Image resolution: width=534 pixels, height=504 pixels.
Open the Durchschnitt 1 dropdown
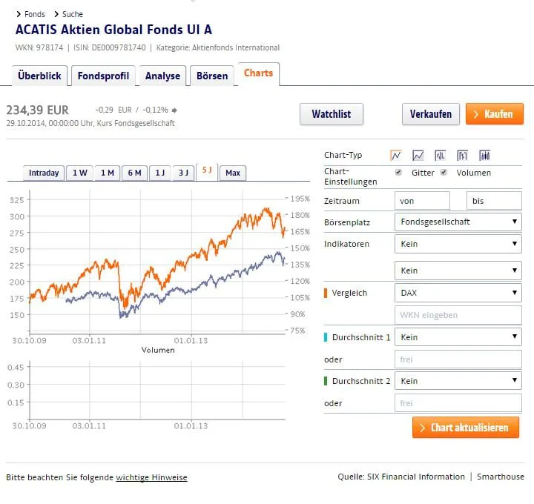458,337
